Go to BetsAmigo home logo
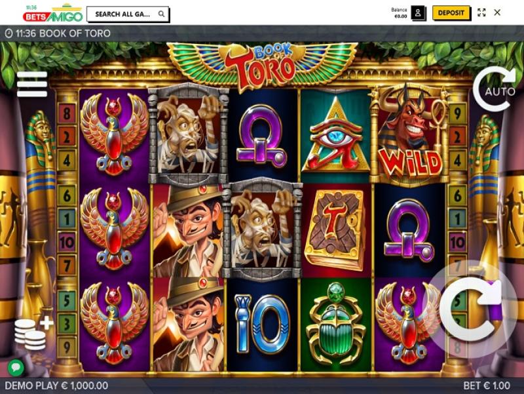524x394 pixels. (x=53, y=13)
